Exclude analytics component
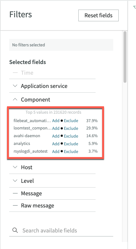The height and width of the screenshot is (249, 136). coord(71,144)
